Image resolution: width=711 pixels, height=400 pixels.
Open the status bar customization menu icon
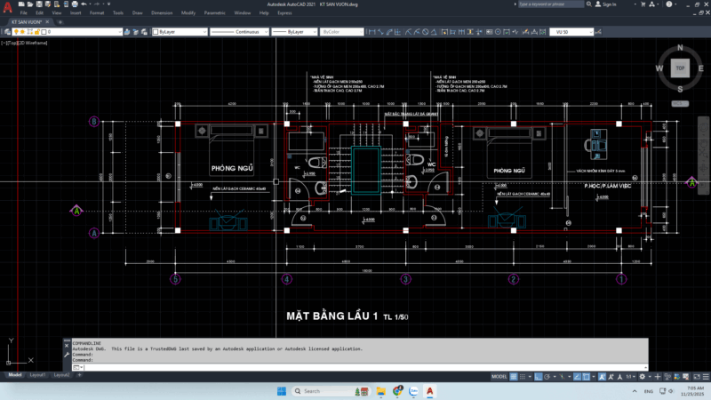coord(704,376)
